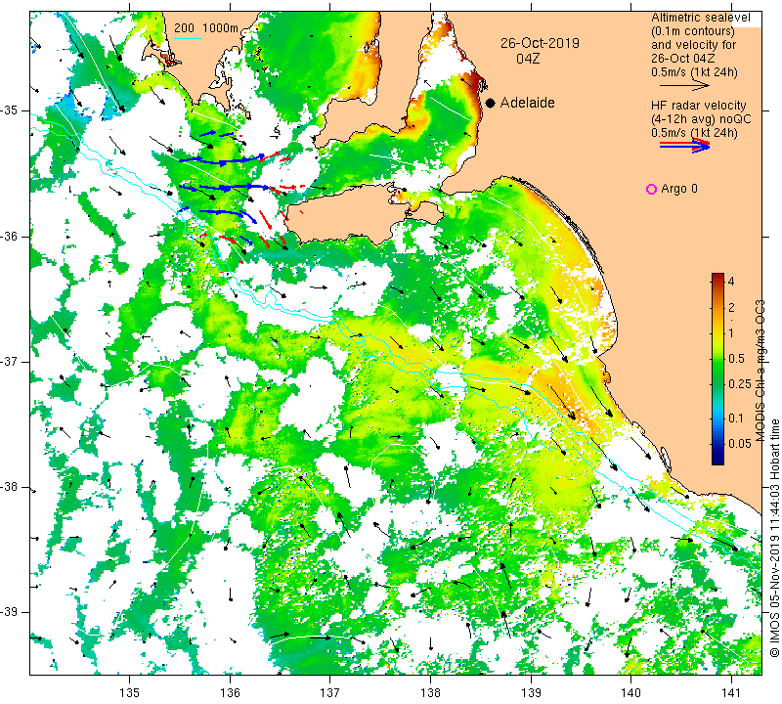
Task: Click the red-blue HF radar scale arrow
Action: tap(684, 146)
